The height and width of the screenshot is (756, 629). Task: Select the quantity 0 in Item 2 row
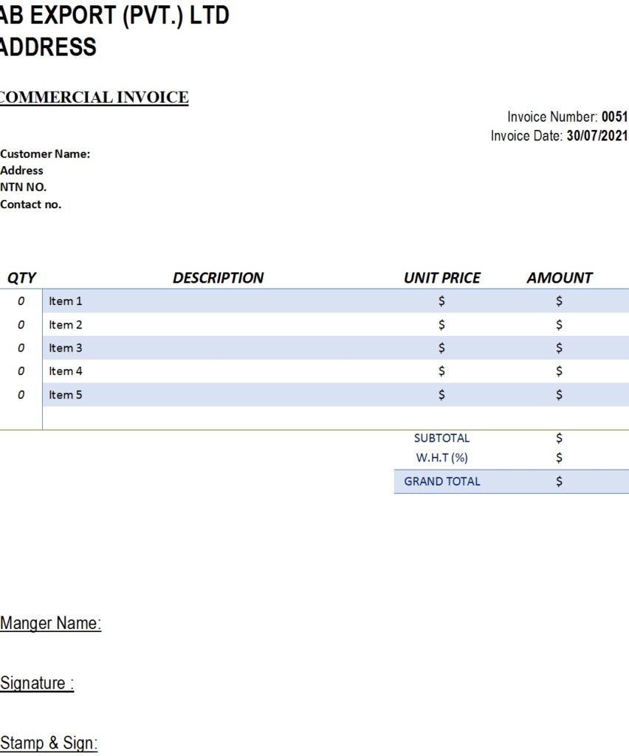[x=21, y=325]
